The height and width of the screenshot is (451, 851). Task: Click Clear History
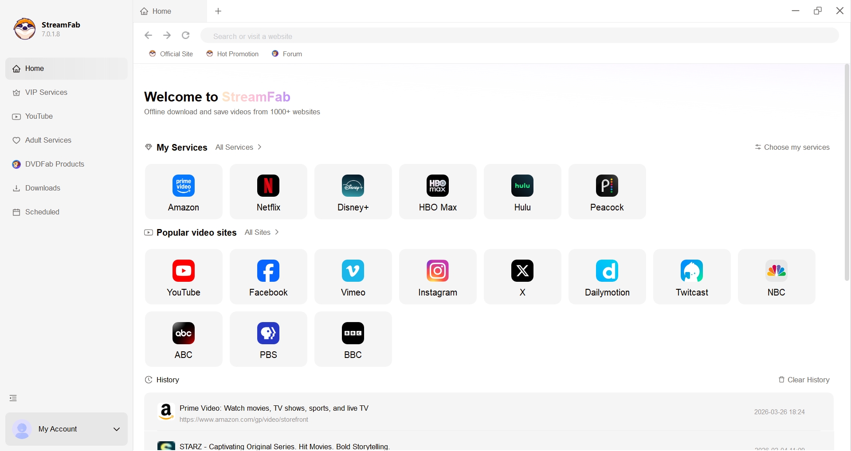pos(804,380)
